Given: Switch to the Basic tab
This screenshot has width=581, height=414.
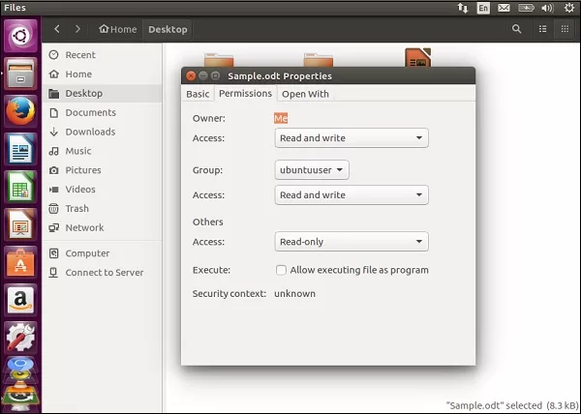Looking at the screenshot, I should pos(198,94).
